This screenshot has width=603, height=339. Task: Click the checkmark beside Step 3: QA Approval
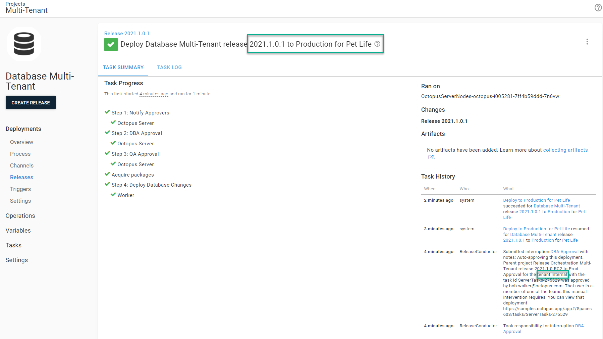click(x=107, y=153)
